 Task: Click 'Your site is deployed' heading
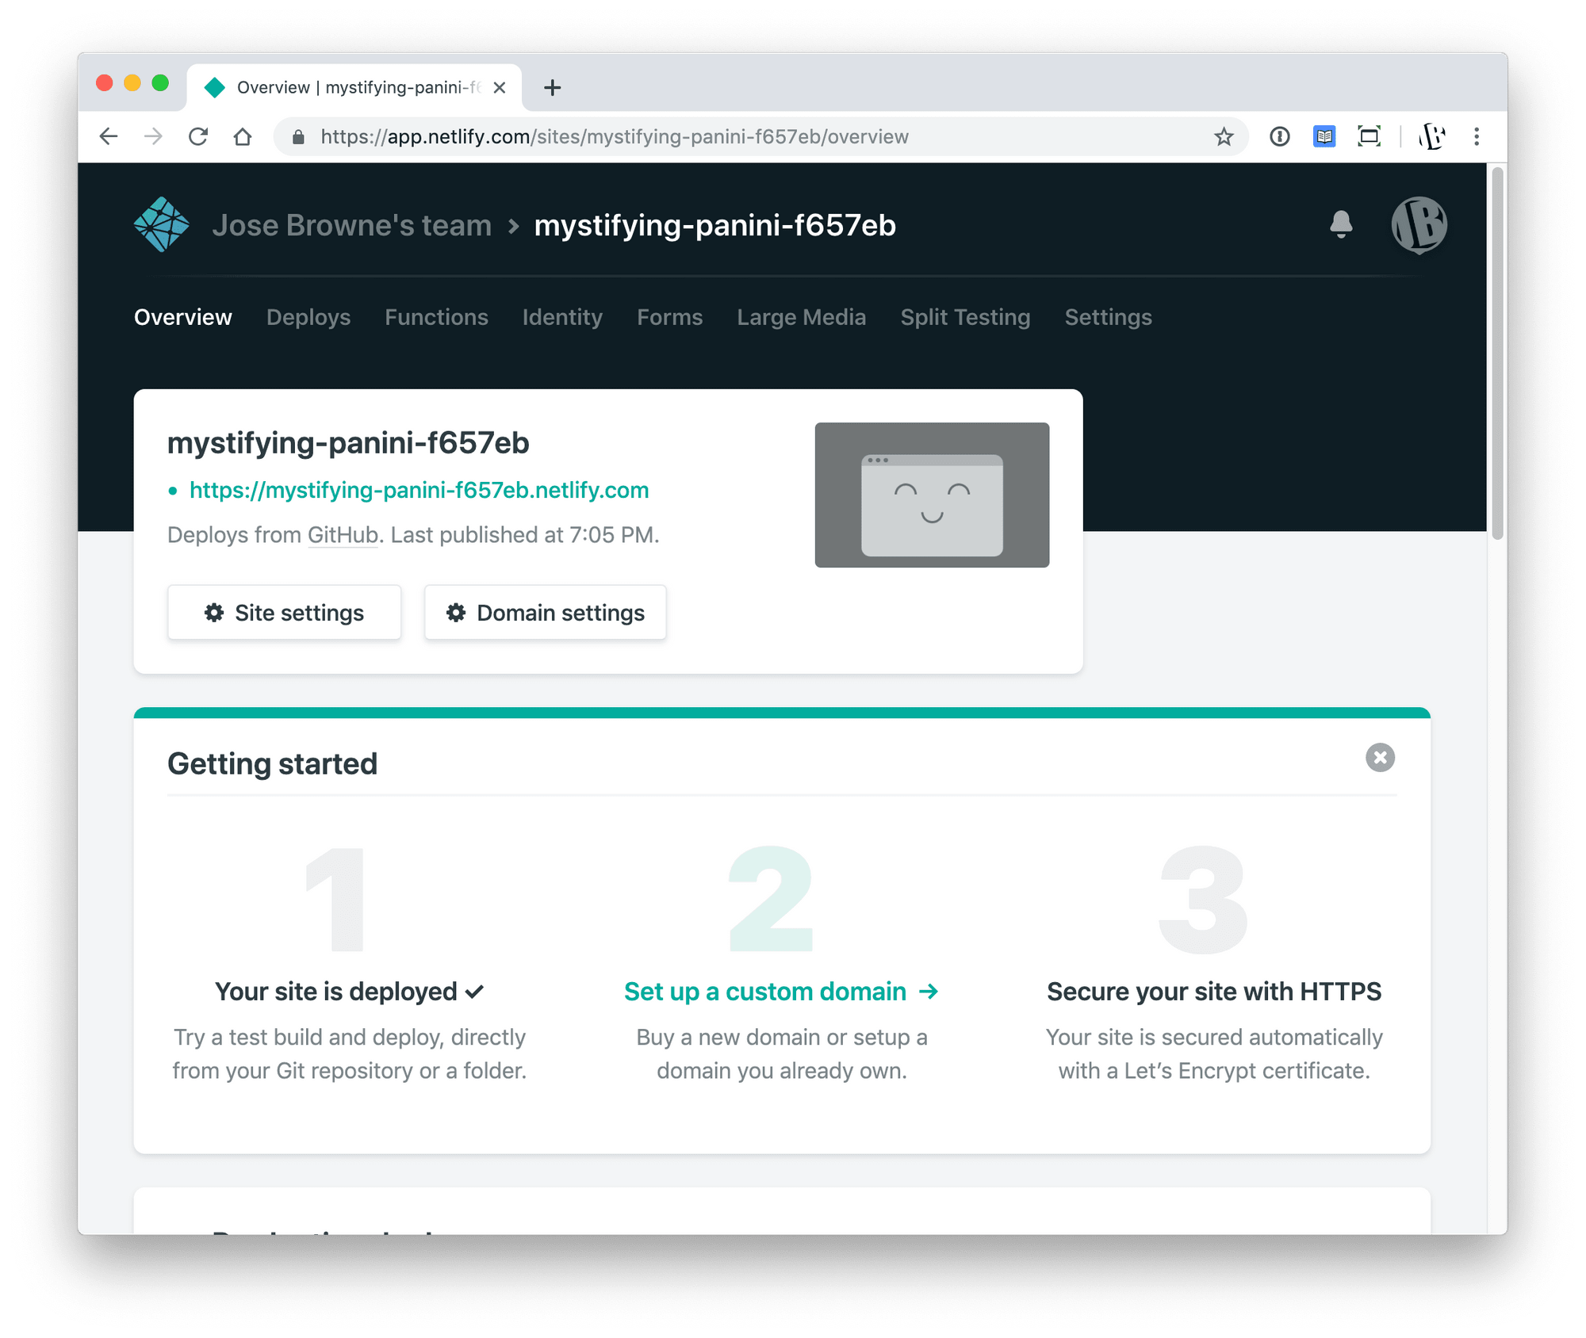[350, 992]
